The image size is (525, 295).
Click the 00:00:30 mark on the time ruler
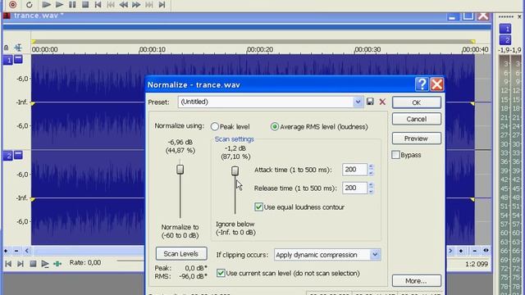click(367, 49)
